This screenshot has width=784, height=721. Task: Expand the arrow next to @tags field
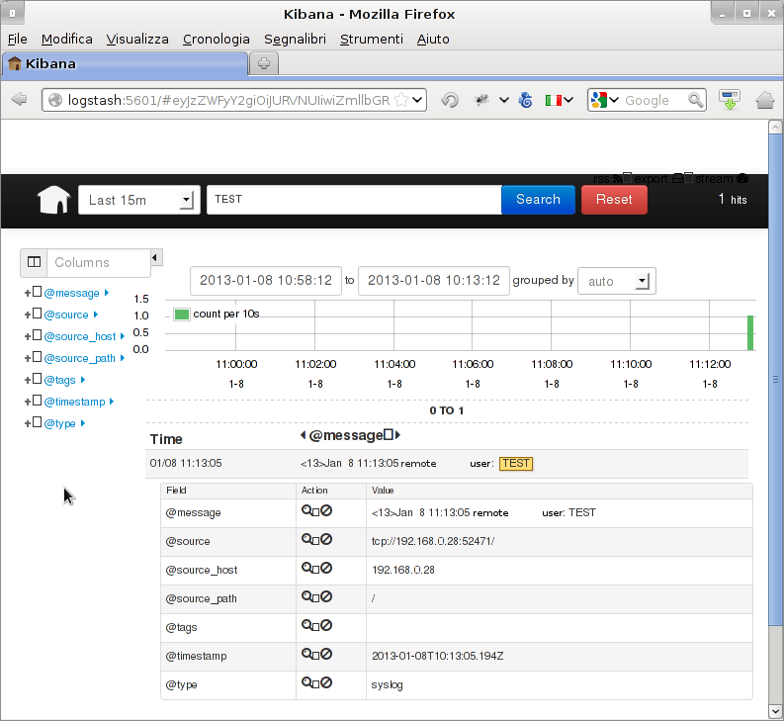(x=82, y=380)
